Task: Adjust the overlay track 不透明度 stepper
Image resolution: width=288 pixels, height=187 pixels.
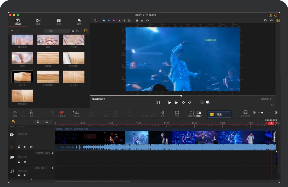Action: [x=53, y=153]
